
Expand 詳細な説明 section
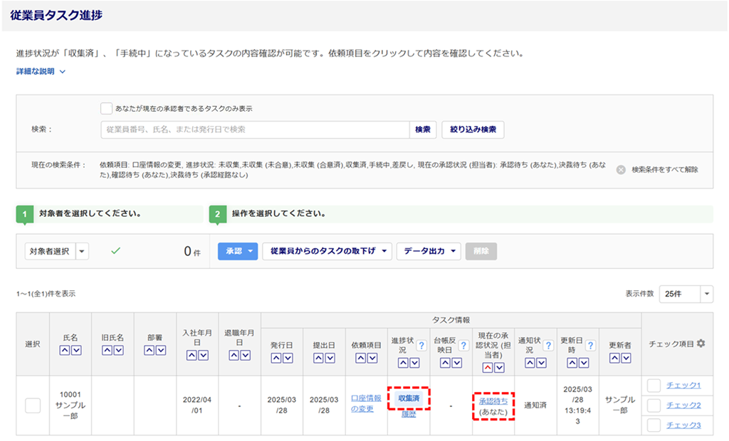[41, 71]
